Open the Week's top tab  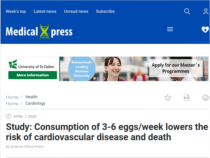[16, 11]
